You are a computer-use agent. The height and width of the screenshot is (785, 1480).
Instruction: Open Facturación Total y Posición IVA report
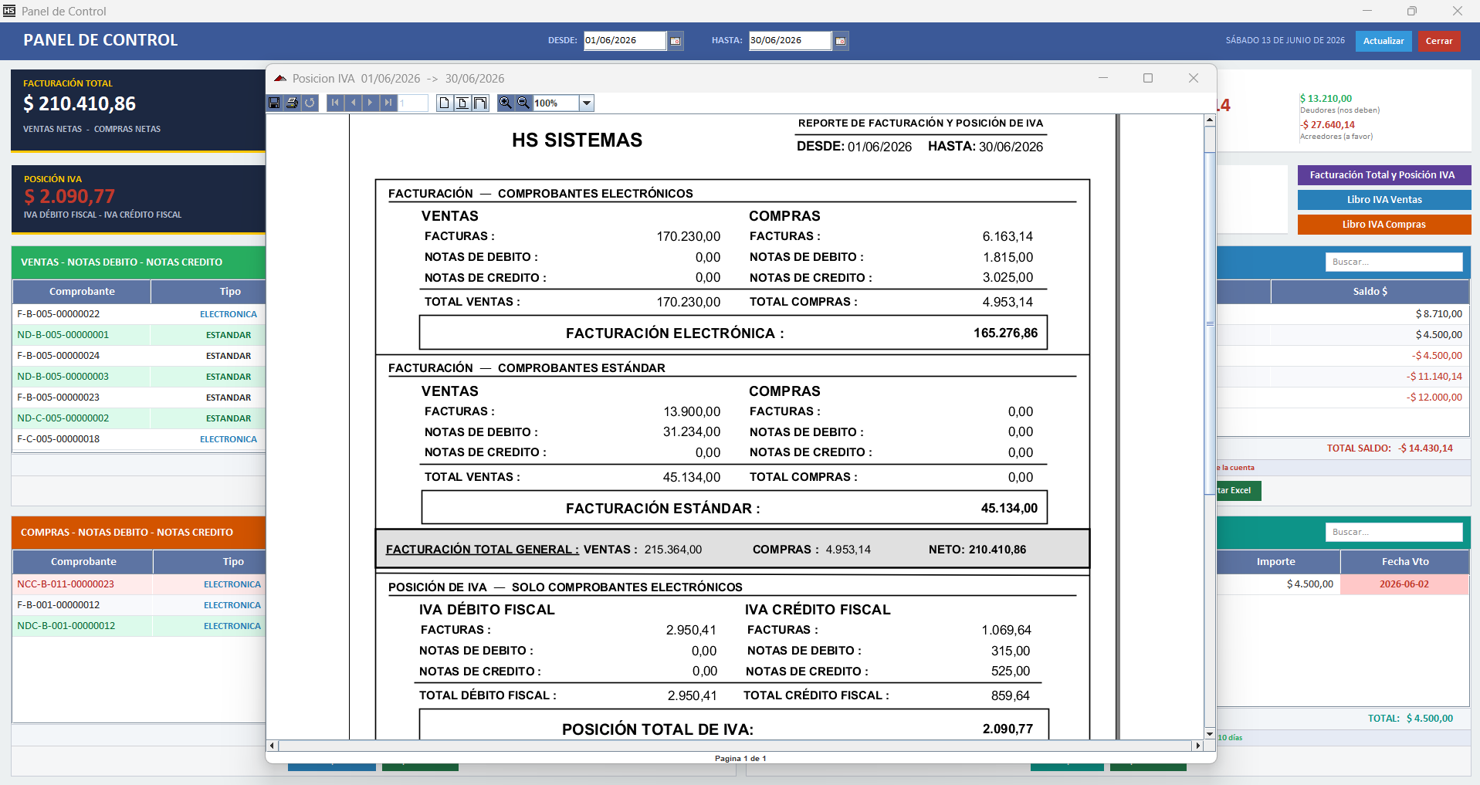point(1384,175)
